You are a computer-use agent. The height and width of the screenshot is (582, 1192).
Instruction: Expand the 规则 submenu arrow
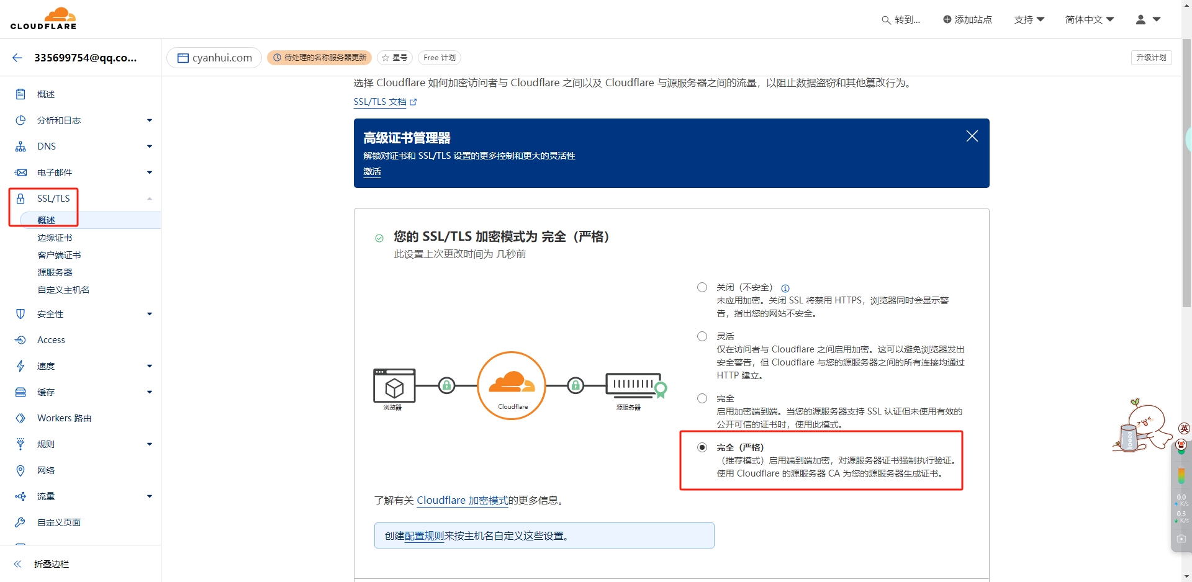[x=150, y=444]
